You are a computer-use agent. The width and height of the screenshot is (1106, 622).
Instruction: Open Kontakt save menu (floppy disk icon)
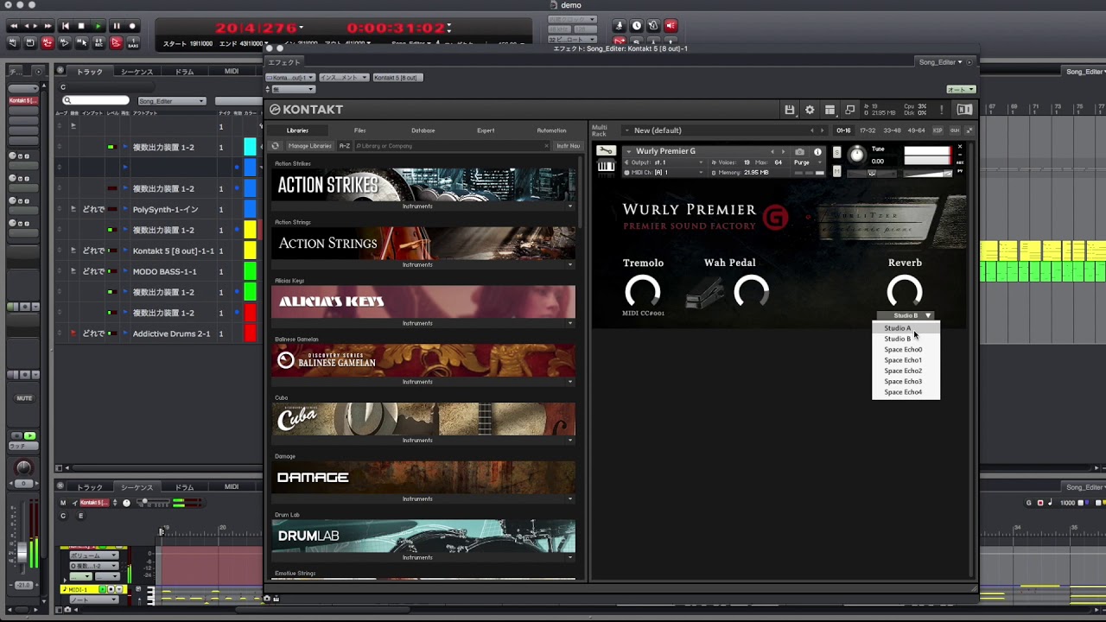[789, 110]
